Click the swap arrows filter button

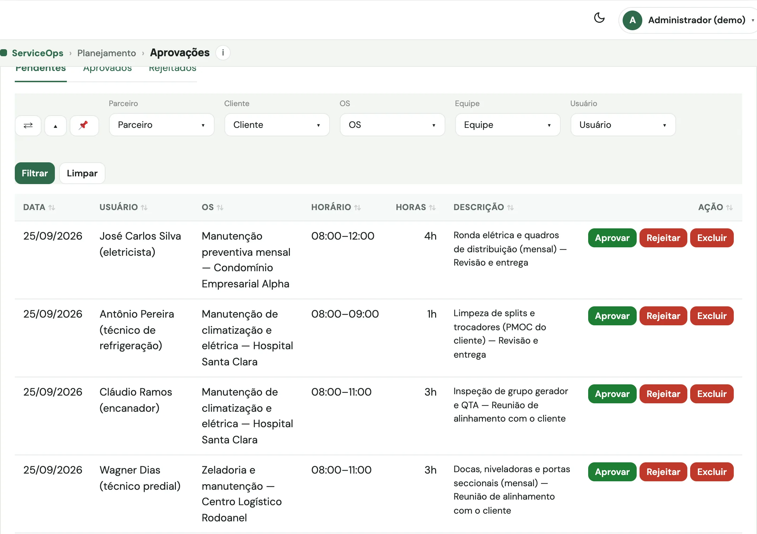pyautogui.click(x=28, y=125)
